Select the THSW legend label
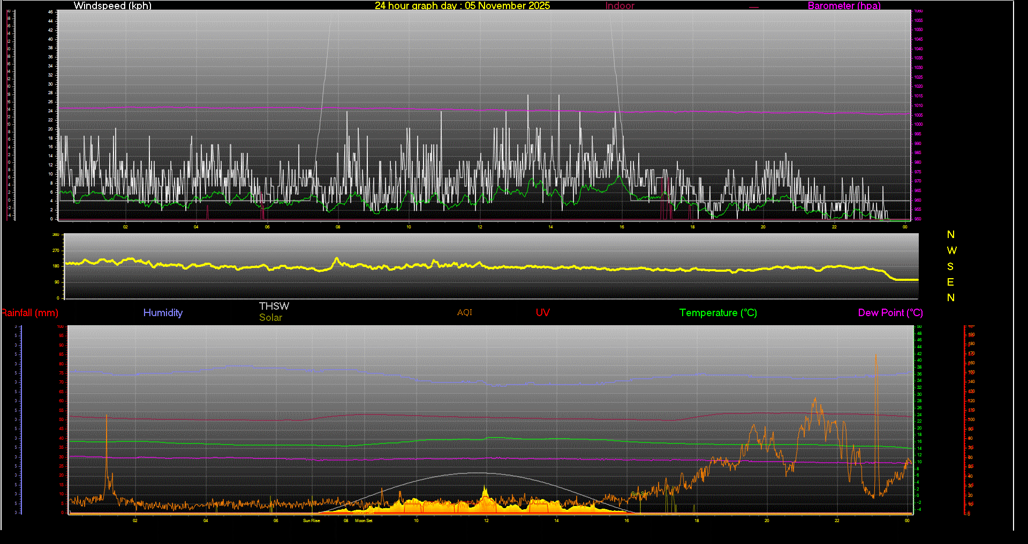Screen dimensions: 1028x544 (274, 306)
